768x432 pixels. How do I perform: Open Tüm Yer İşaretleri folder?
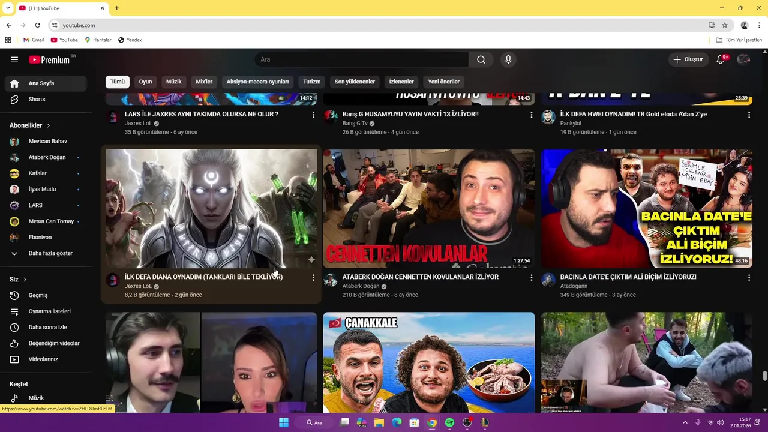739,40
